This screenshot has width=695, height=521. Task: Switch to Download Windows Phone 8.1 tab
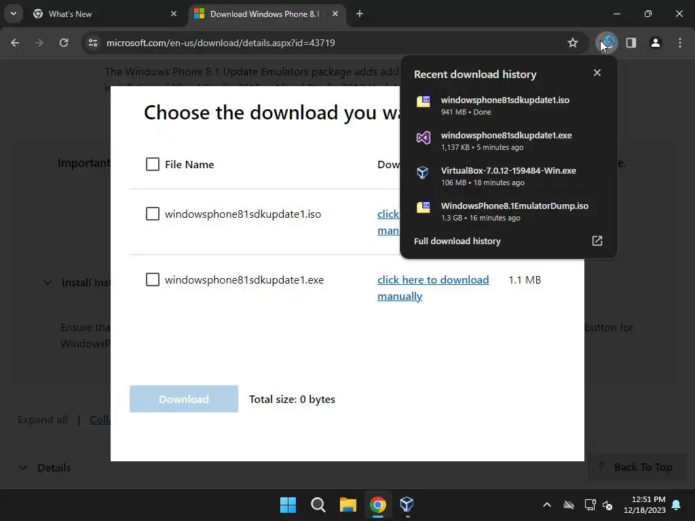[x=266, y=14]
